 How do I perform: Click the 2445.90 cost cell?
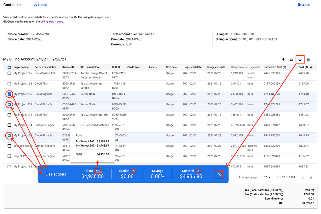click(x=304, y=73)
